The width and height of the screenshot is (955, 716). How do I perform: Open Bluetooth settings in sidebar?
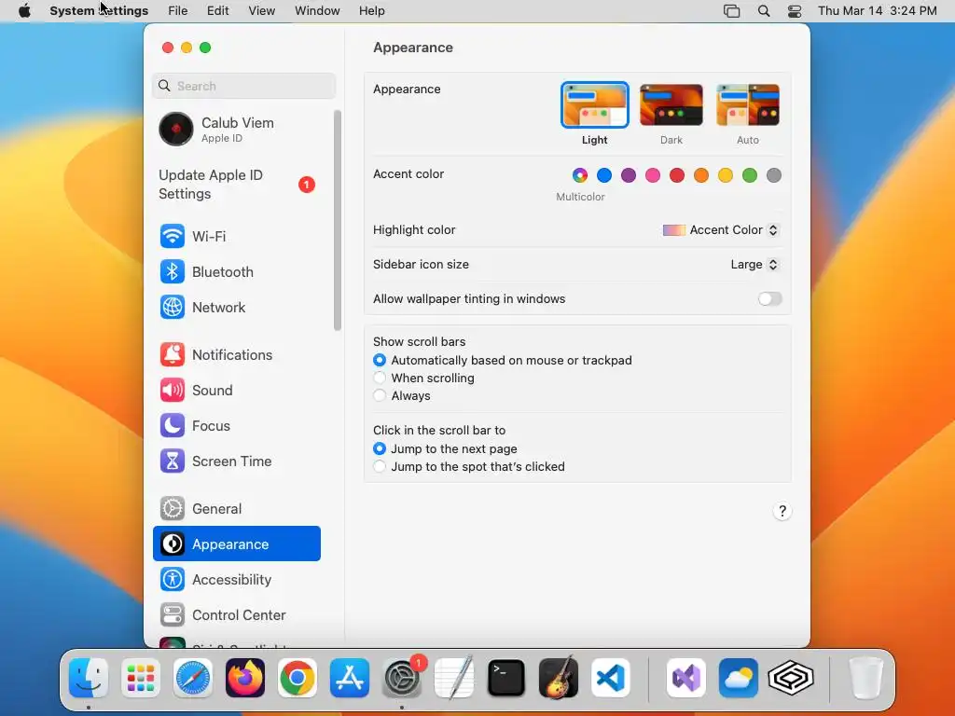[236, 271]
